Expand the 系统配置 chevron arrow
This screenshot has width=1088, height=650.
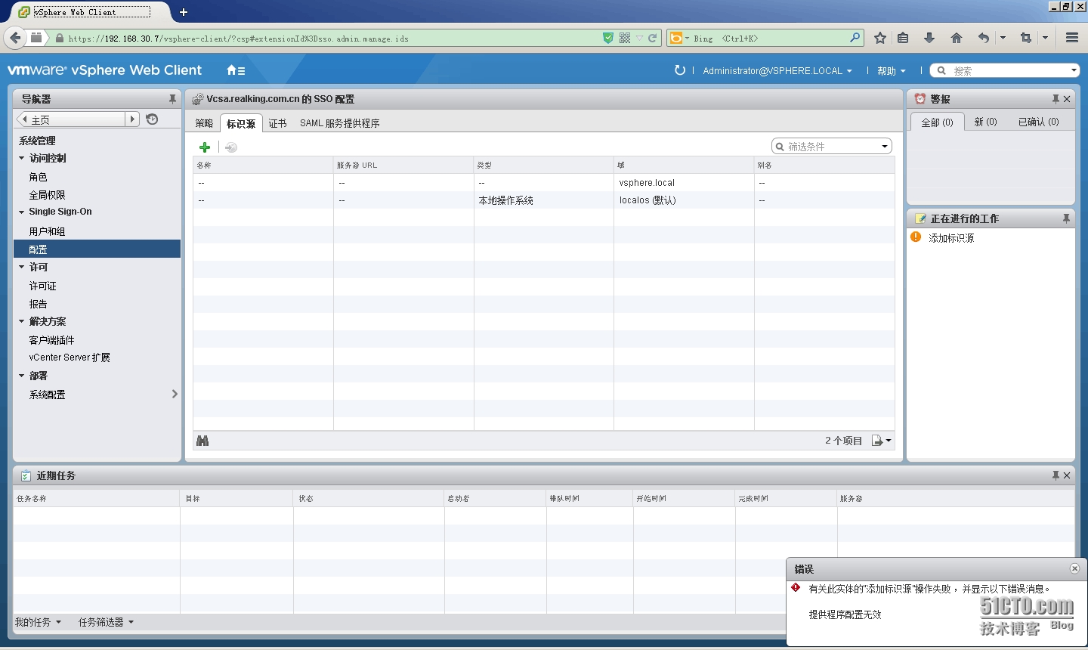click(x=175, y=394)
